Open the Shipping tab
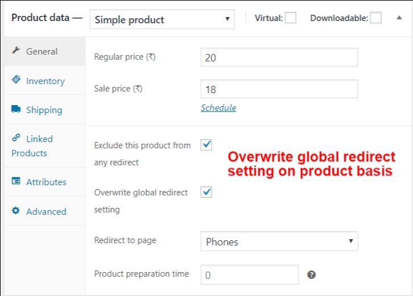Image resolution: width=413 pixels, height=296 pixels. coord(44,110)
